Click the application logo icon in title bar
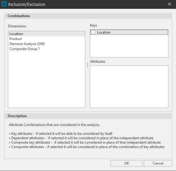This screenshot has height=171, width=176. [x=4, y=4]
